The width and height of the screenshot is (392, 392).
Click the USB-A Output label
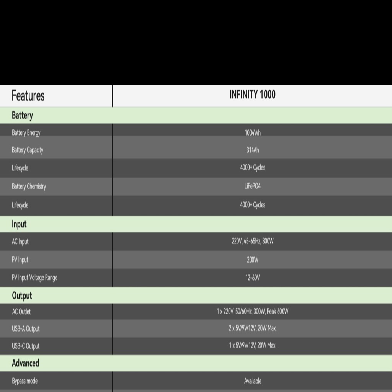(26, 329)
